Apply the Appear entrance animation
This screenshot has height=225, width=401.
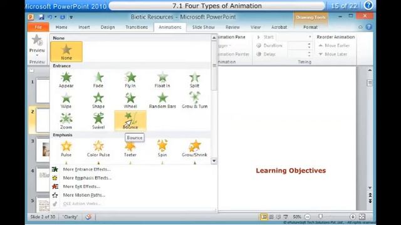(x=66, y=80)
